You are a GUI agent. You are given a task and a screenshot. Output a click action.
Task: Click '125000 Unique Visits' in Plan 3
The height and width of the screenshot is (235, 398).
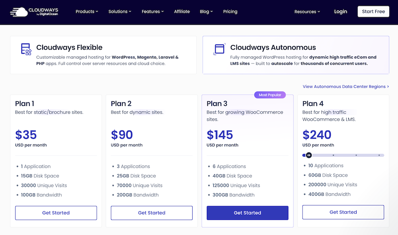(x=236, y=185)
